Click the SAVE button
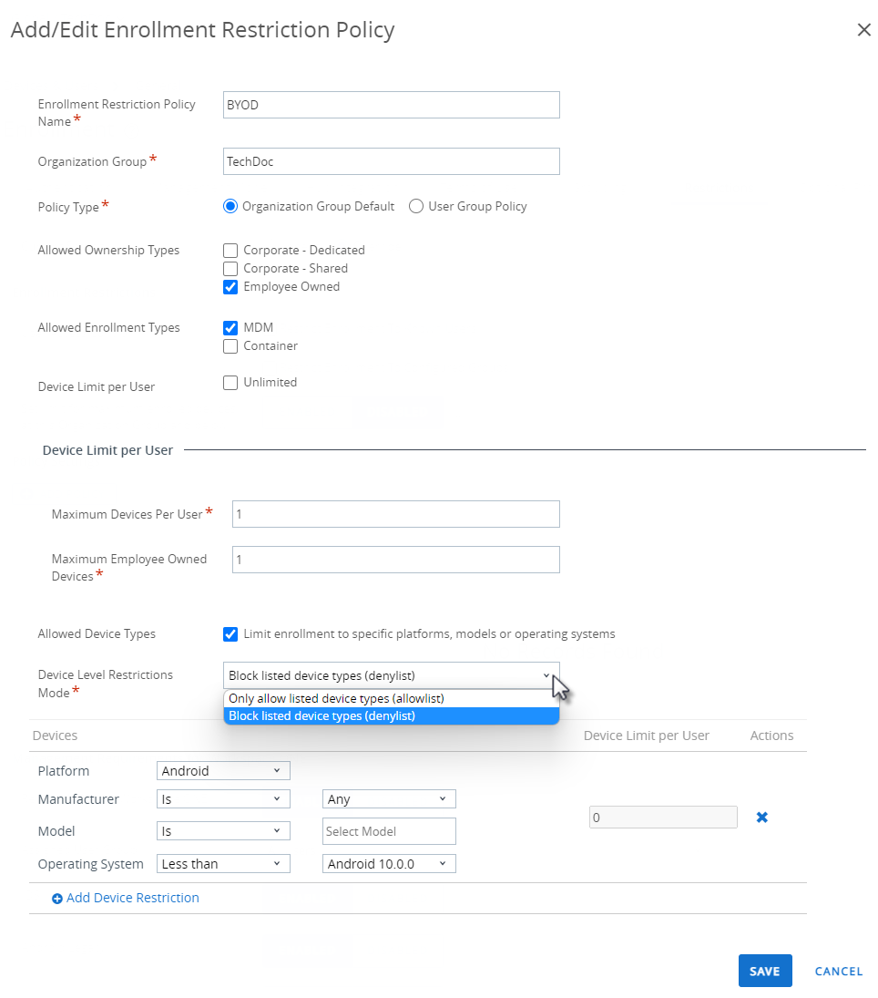This screenshot has width=878, height=998. (x=765, y=972)
